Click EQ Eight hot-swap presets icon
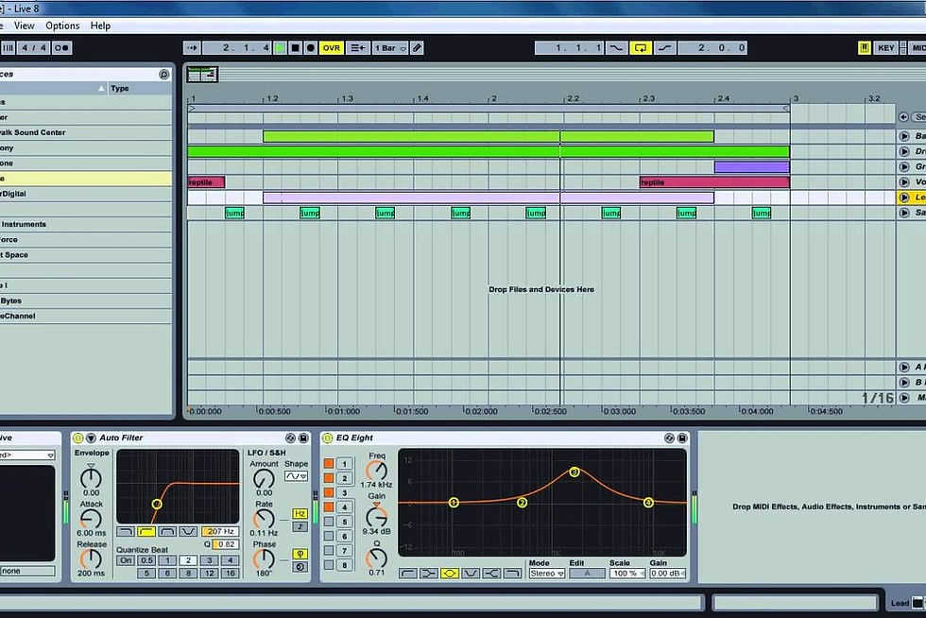The width and height of the screenshot is (926, 618). pos(669,438)
